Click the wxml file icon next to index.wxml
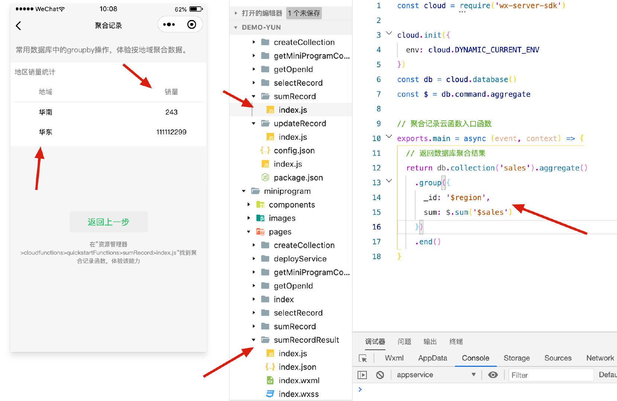Image resolution: width=617 pixels, height=401 pixels. click(270, 381)
